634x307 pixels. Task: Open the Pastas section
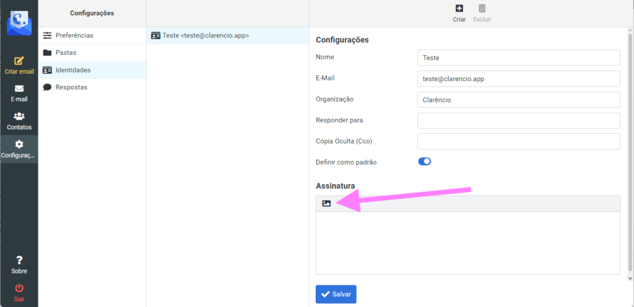[x=92, y=53]
